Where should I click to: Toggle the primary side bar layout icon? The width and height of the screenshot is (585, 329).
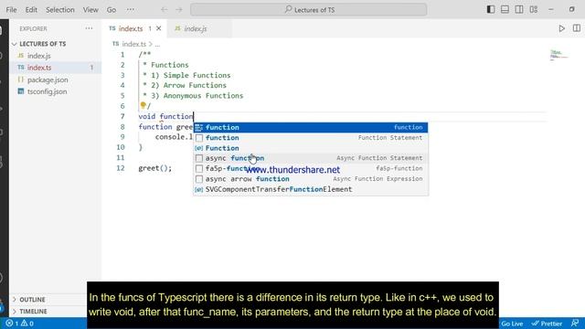point(491,10)
